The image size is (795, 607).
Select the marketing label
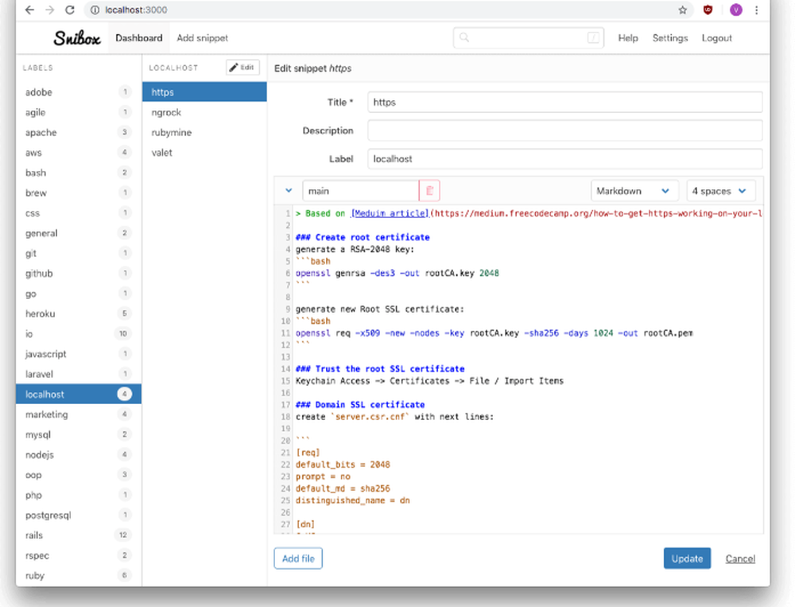coord(79,414)
